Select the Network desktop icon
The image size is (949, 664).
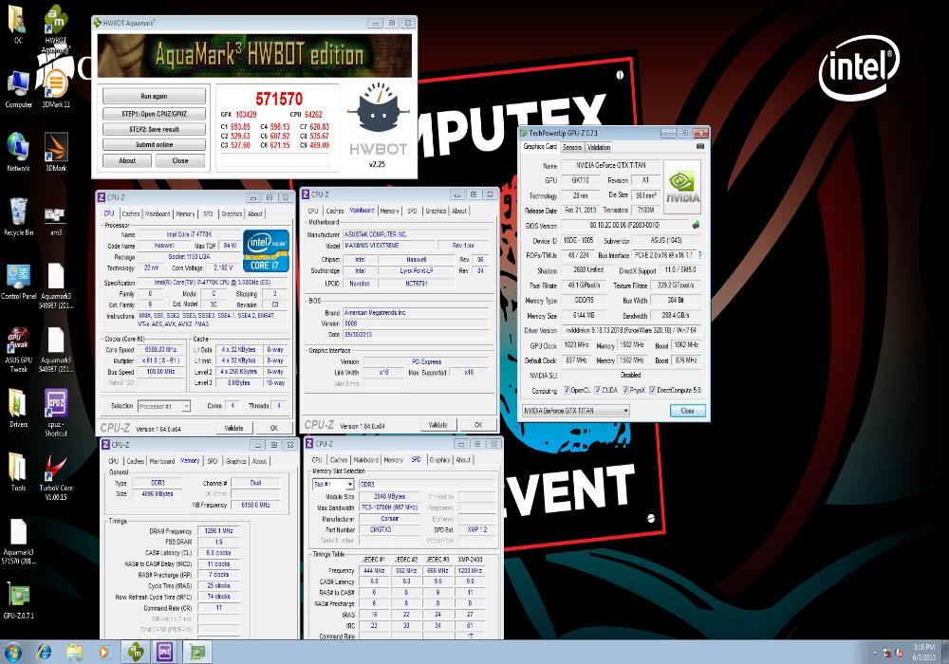click(18, 153)
